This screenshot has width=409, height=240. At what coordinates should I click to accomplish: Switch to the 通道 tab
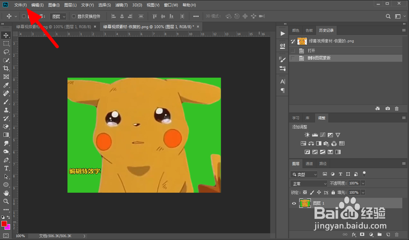[309, 164]
